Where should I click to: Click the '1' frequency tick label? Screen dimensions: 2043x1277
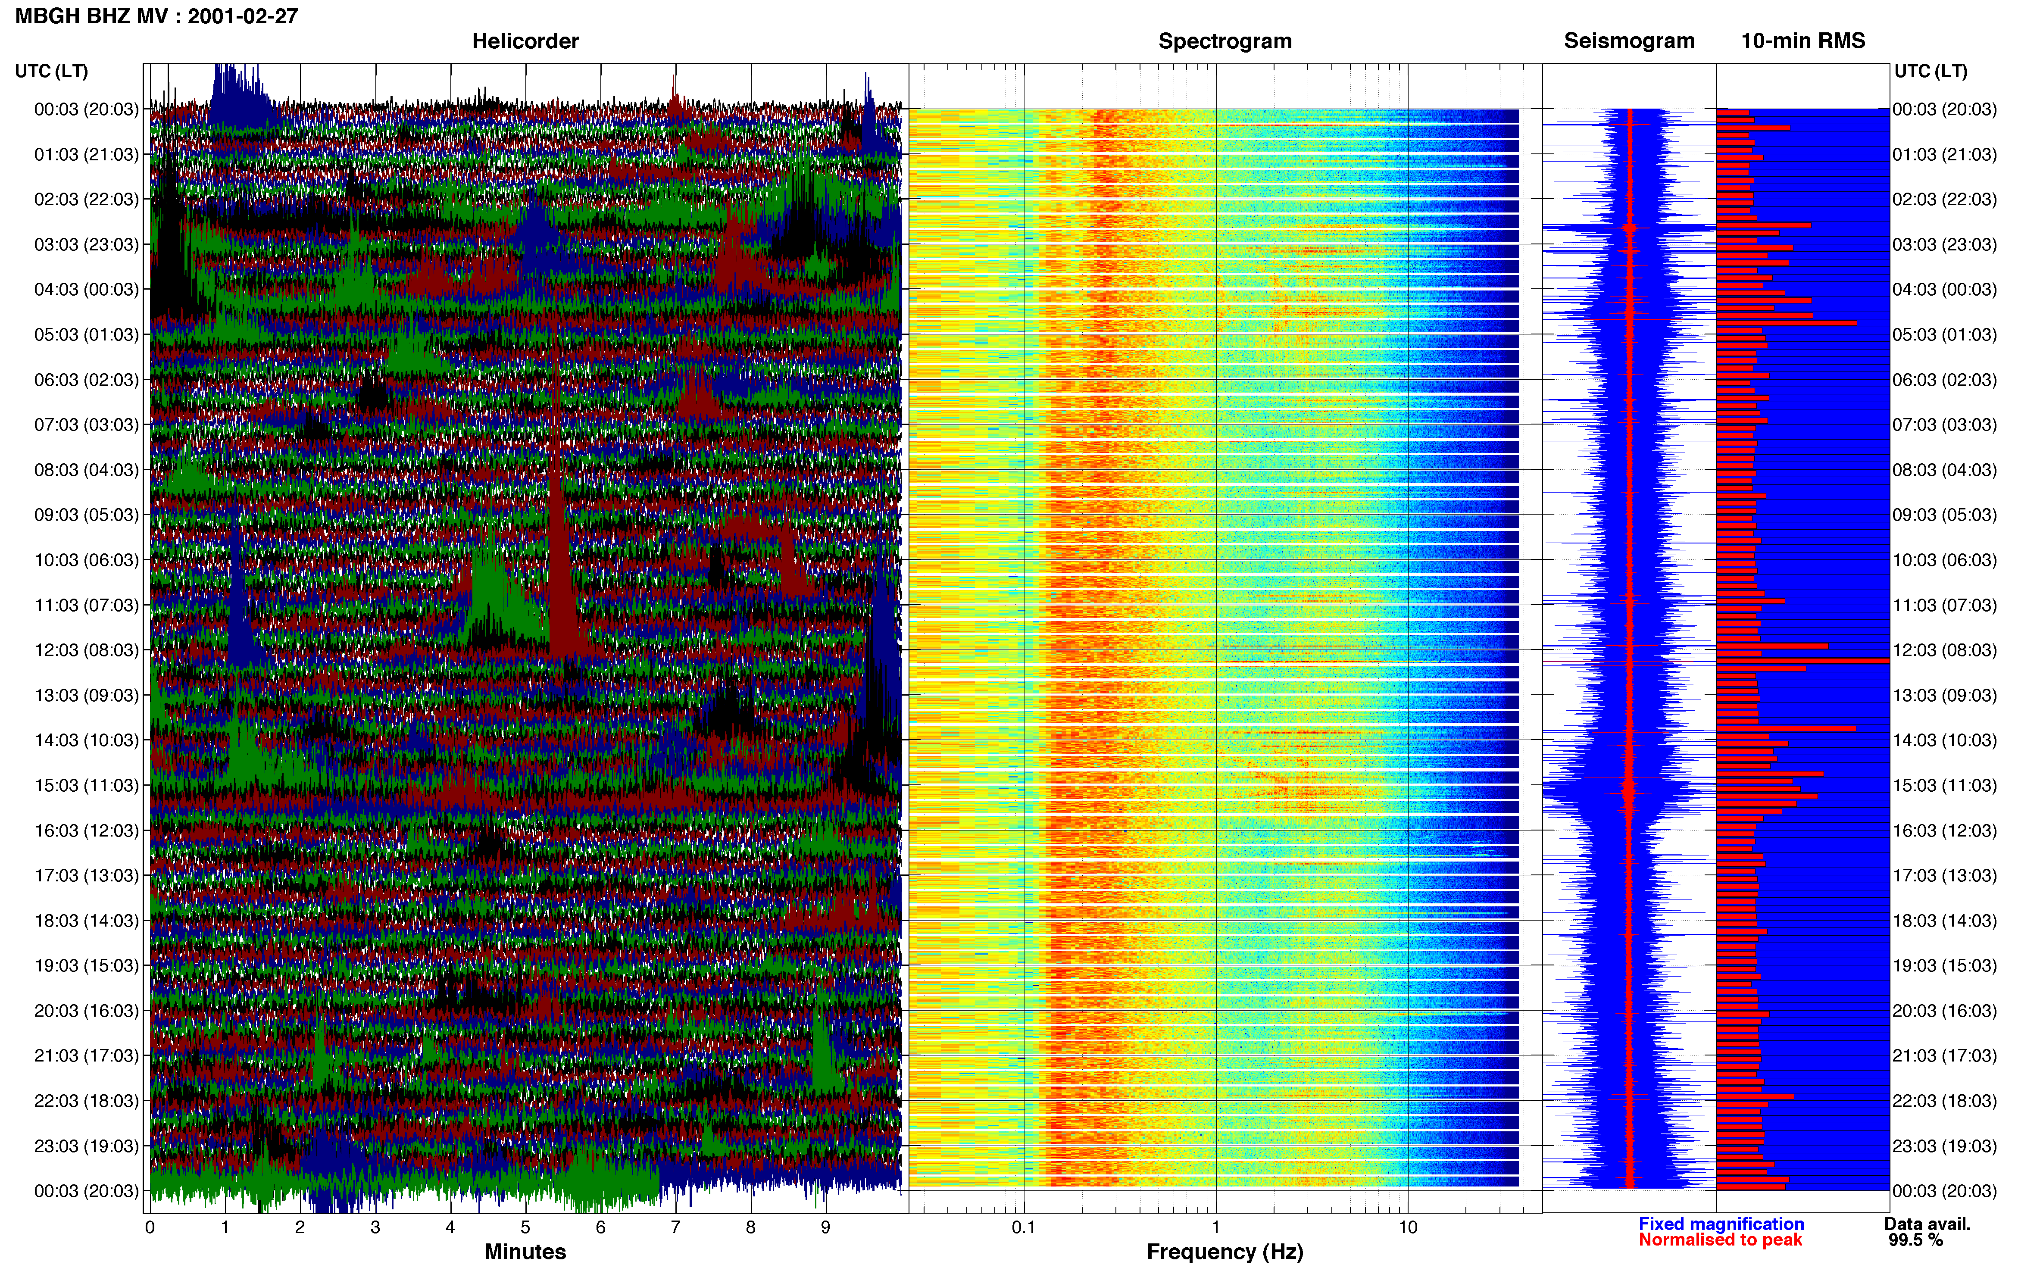tap(1215, 1228)
